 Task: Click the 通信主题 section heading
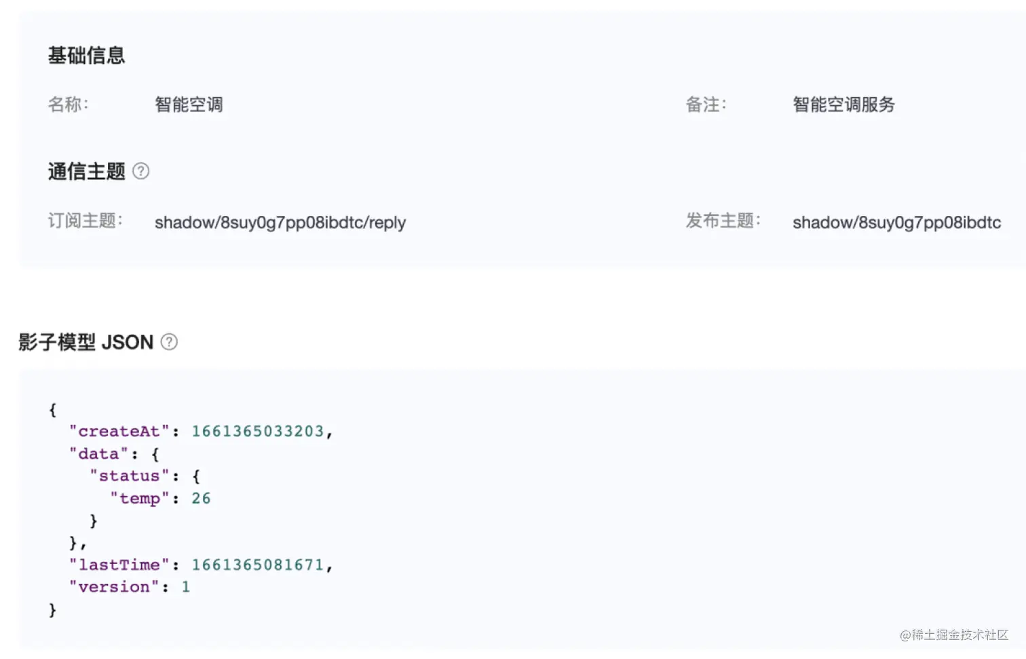[86, 171]
